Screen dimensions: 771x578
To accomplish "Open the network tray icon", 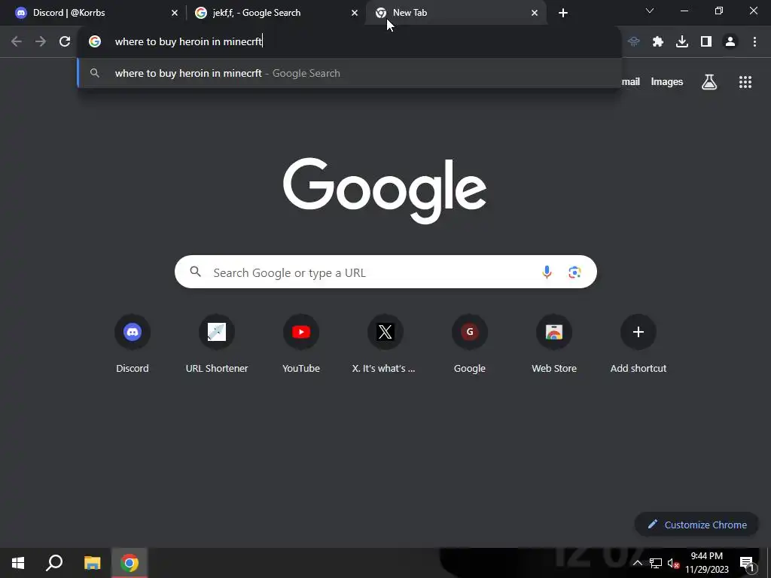I will 656,563.
